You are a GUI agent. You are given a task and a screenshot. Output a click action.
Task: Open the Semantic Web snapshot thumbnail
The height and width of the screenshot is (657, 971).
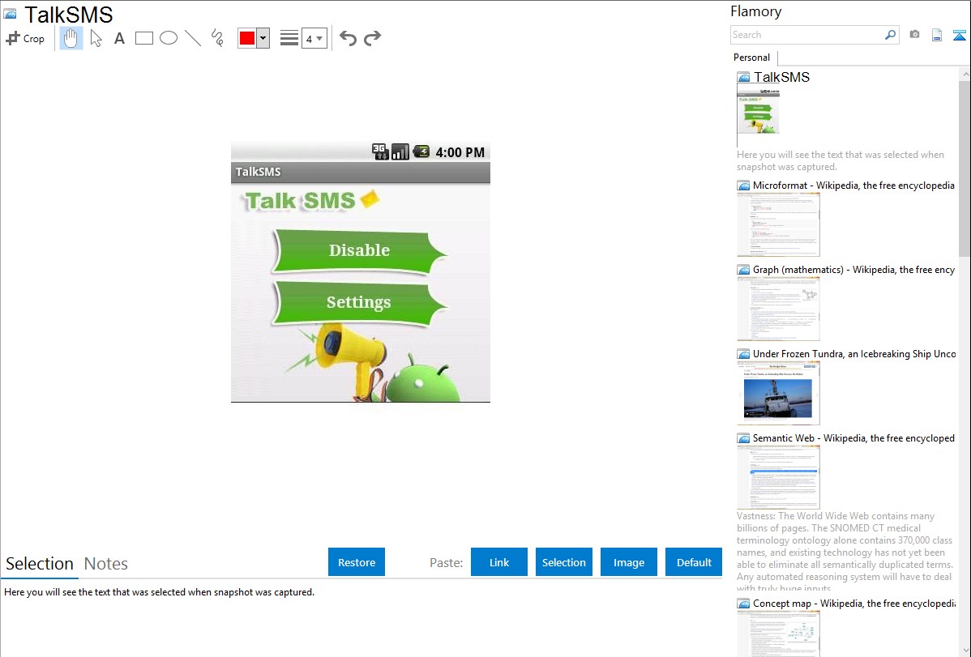(x=778, y=477)
